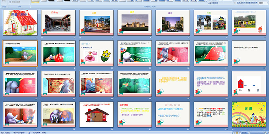The image size is (269, 134).
Task: Select the 四合院 slide thumbnail
Action: click(x=58, y=23)
